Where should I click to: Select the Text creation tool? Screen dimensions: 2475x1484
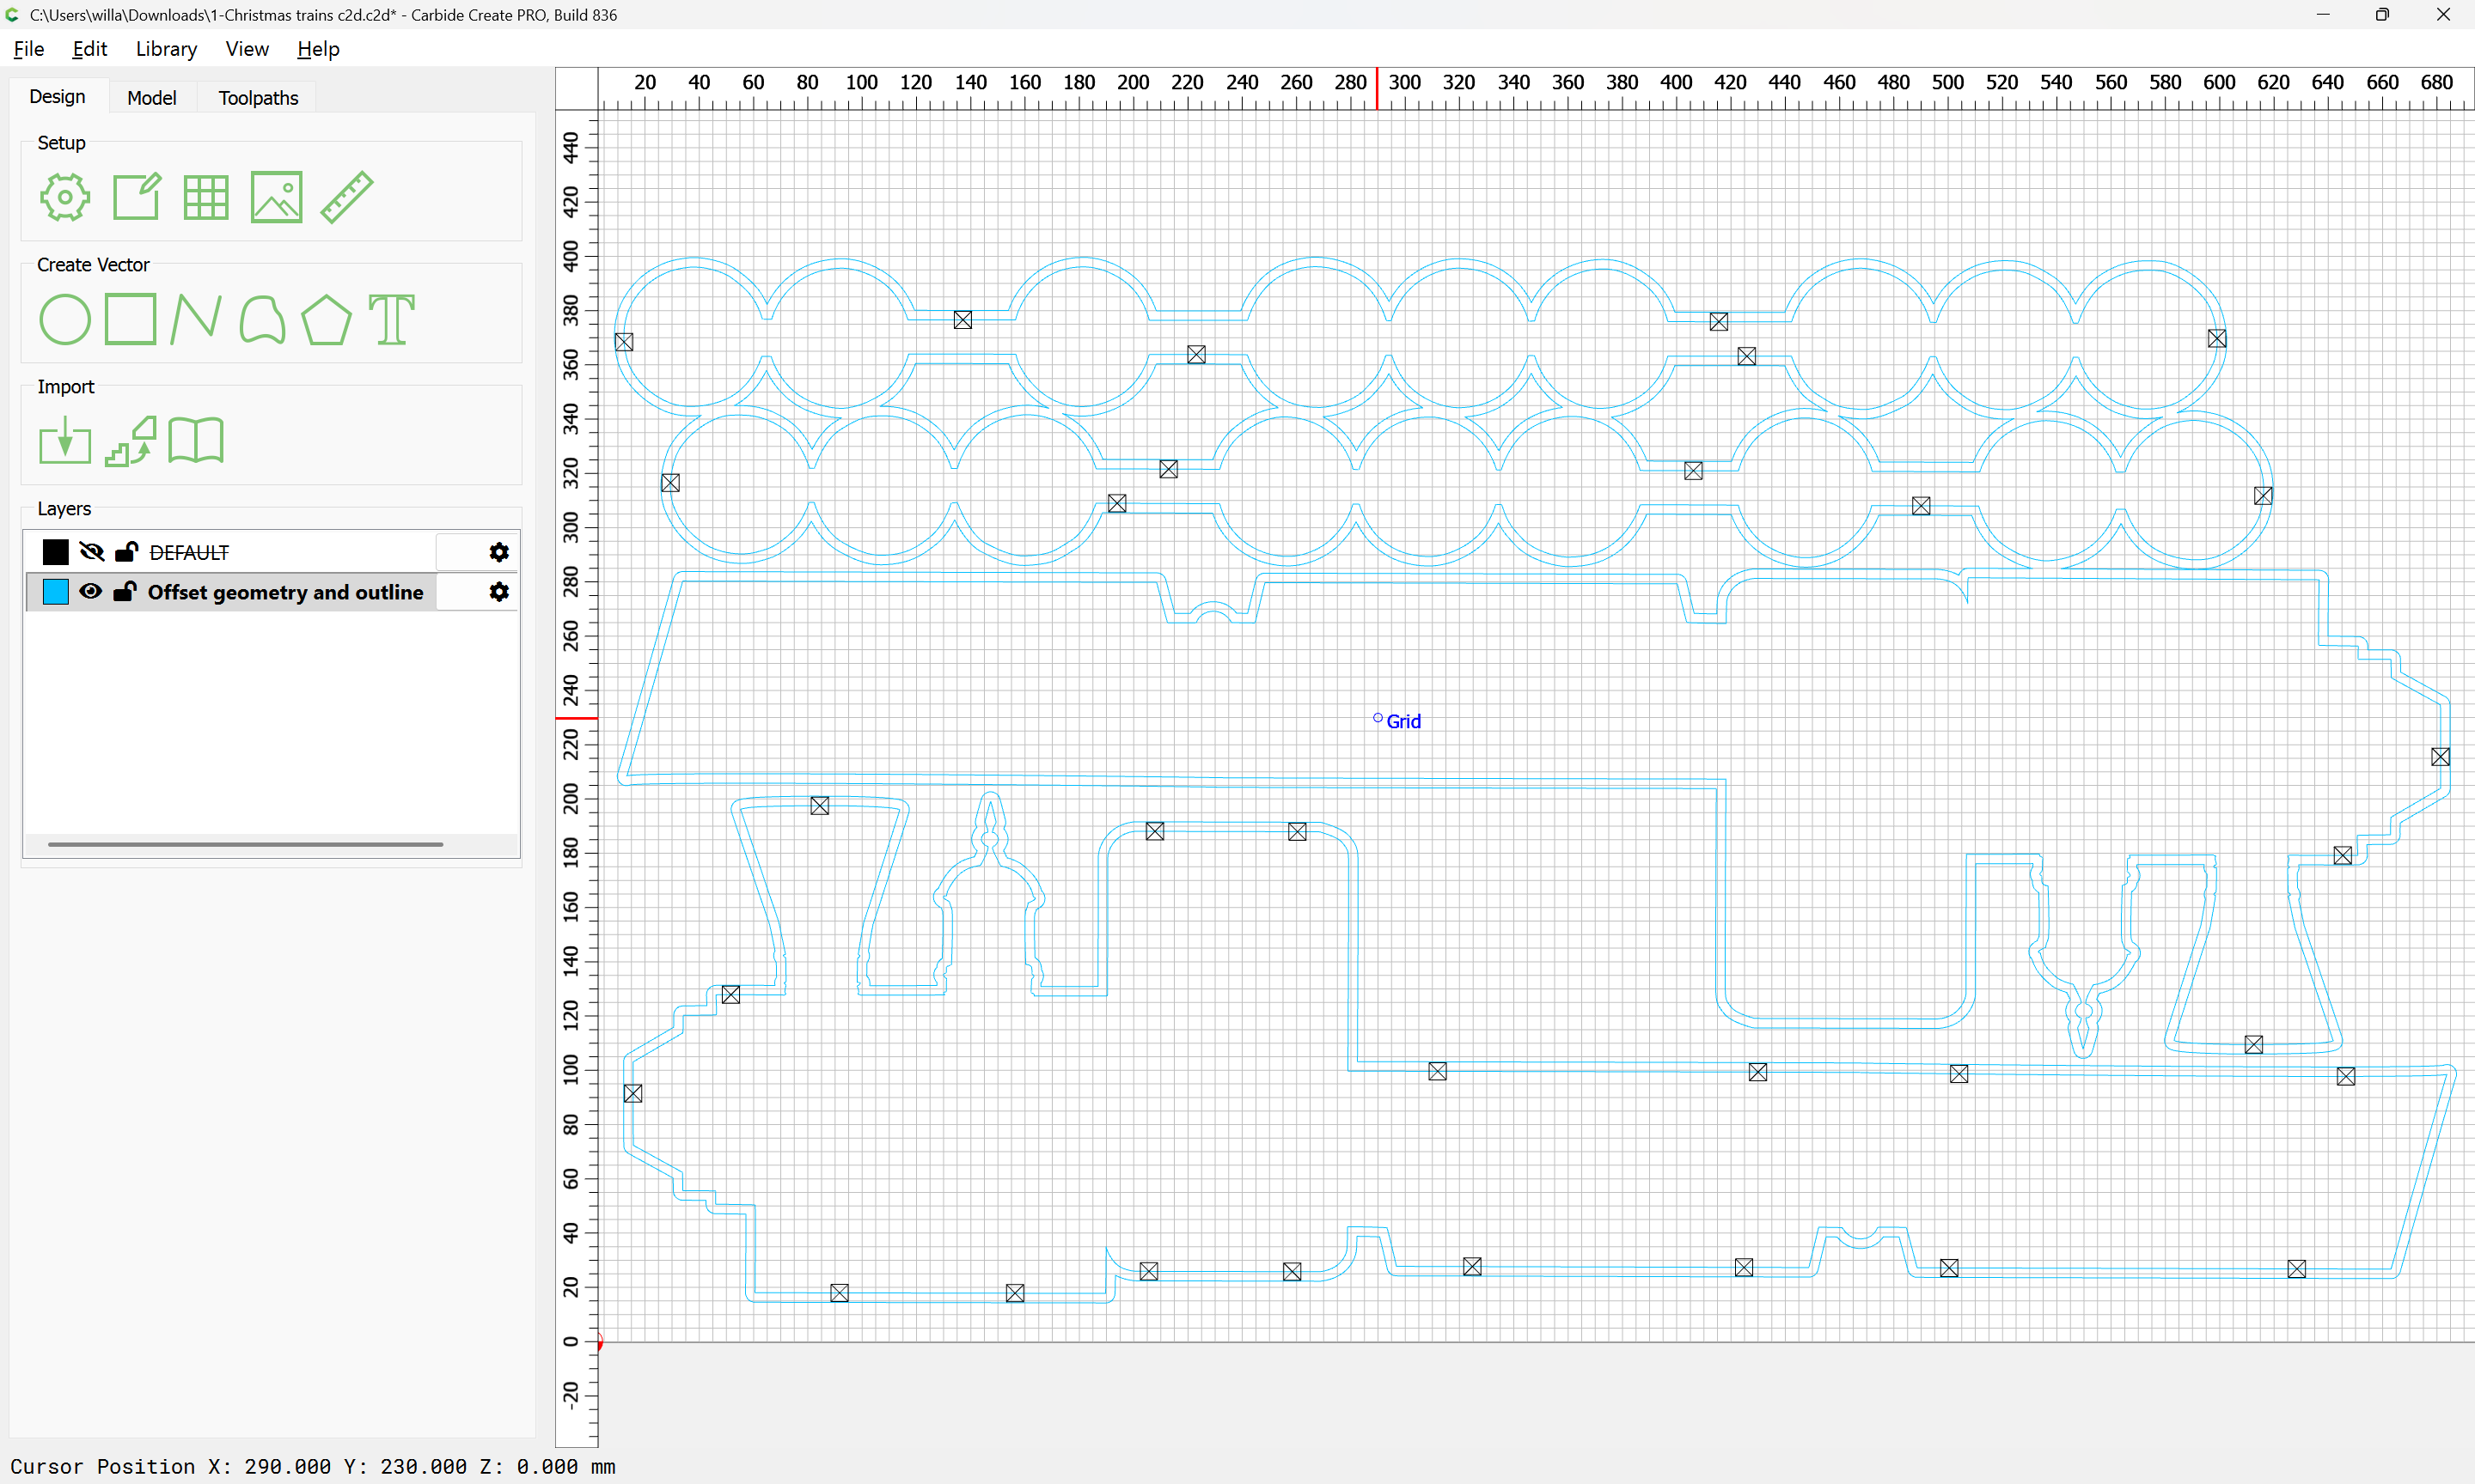point(391,320)
